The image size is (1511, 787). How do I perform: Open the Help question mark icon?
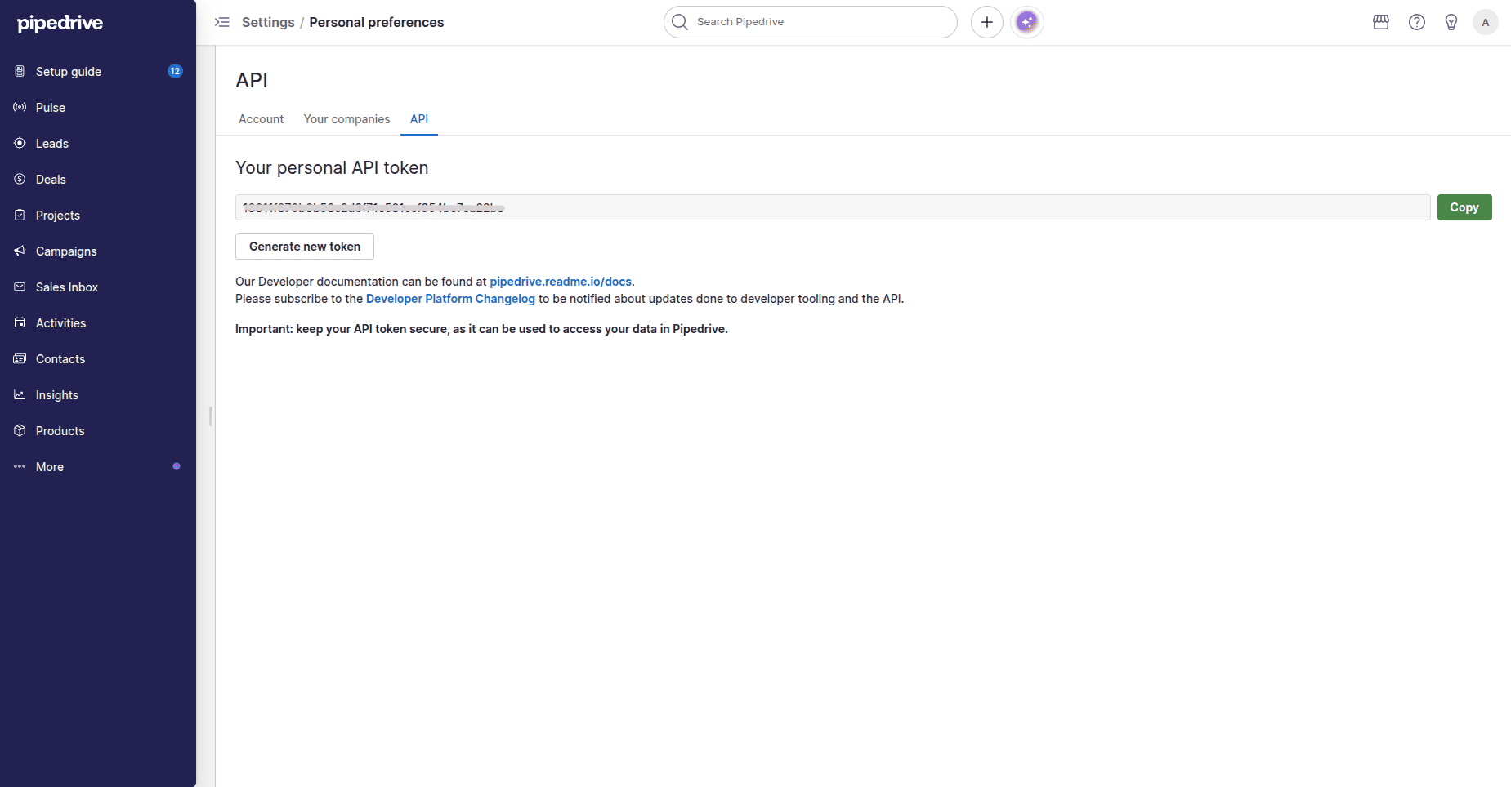coord(1417,22)
